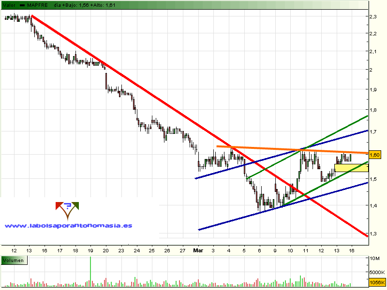This screenshot has width=387, height=290.
Task: Open the www.labolsaporantonomasia.es link
Action: click(x=68, y=225)
